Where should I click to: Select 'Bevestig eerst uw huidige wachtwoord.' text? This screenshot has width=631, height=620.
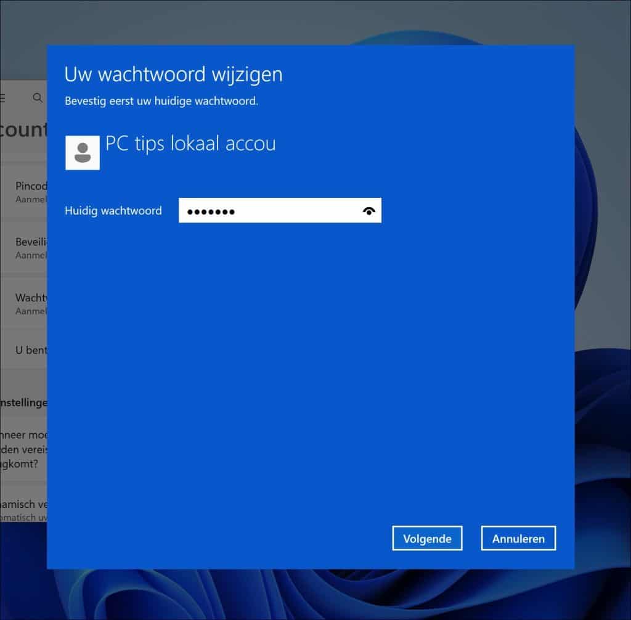click(161, 100)
